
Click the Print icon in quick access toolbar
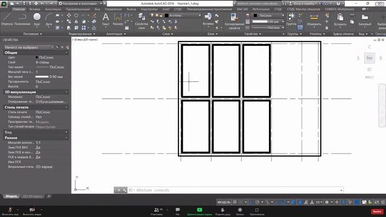36,4
